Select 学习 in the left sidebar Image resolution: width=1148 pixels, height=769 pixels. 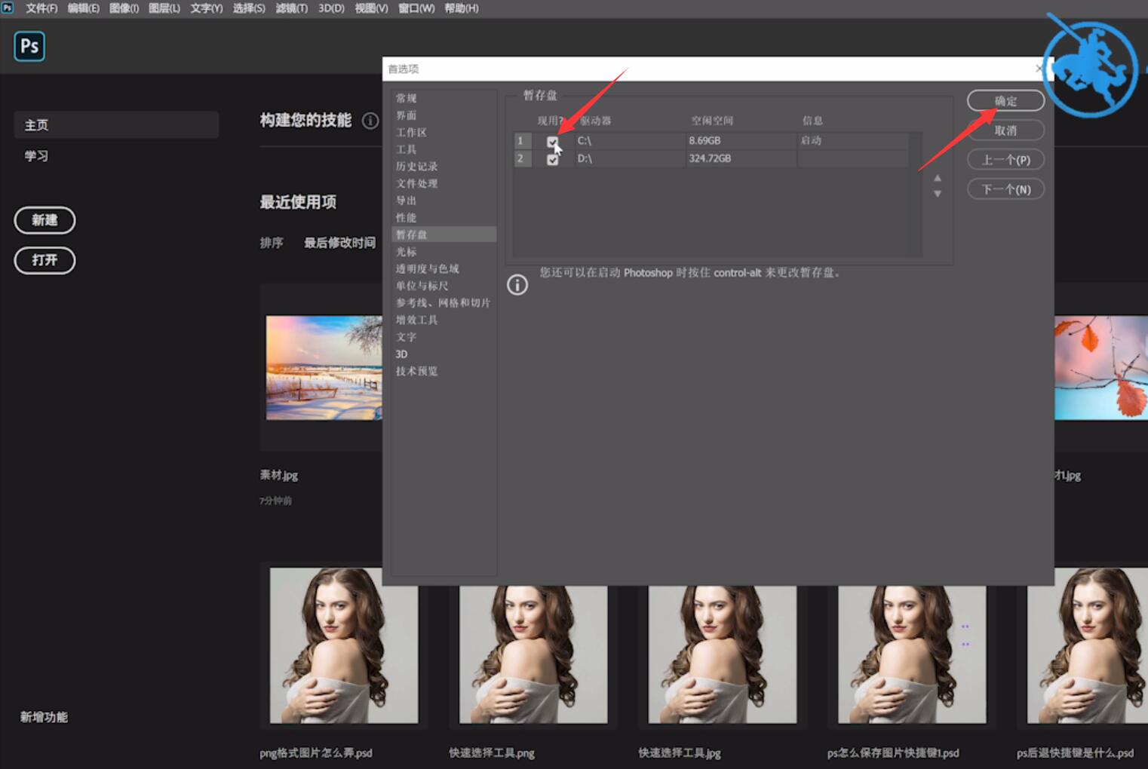[x=36, y=156]
